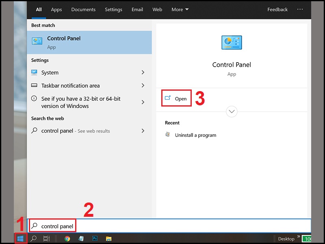Viewport: 325px width, 244px height.
Task: Open the System settings result
Action: pyautogui.click(x=89, y=72)
